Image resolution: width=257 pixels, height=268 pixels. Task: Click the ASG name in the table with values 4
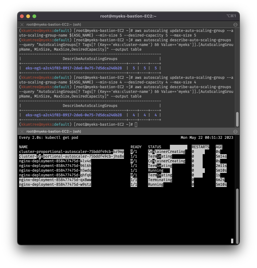click(74, 115)
